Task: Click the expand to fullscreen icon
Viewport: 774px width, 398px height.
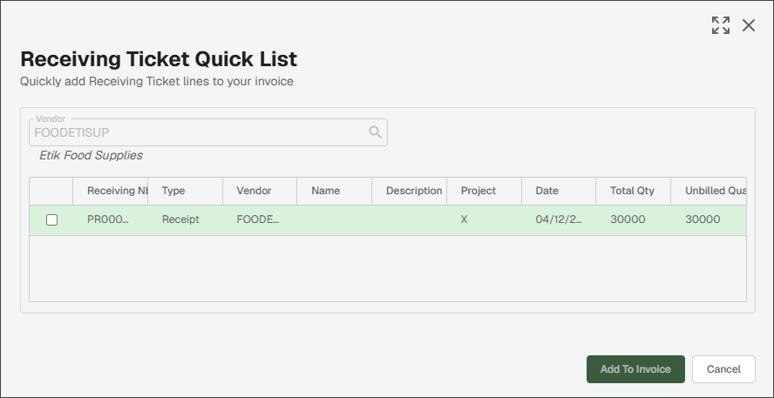Action: (x=721, y=25)
